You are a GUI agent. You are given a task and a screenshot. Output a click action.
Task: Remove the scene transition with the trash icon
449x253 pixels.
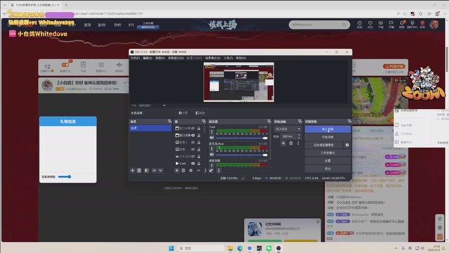pyautogui.click(x=291, y=143)
